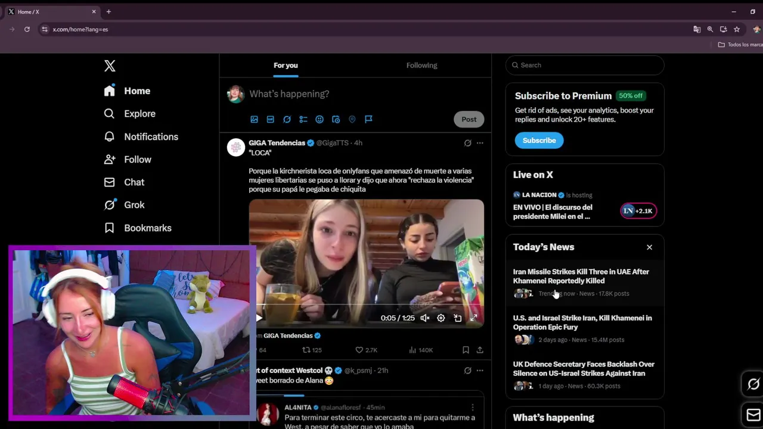Switch to the Following tab
Viewport: 763px width, 429px height.
422,66
